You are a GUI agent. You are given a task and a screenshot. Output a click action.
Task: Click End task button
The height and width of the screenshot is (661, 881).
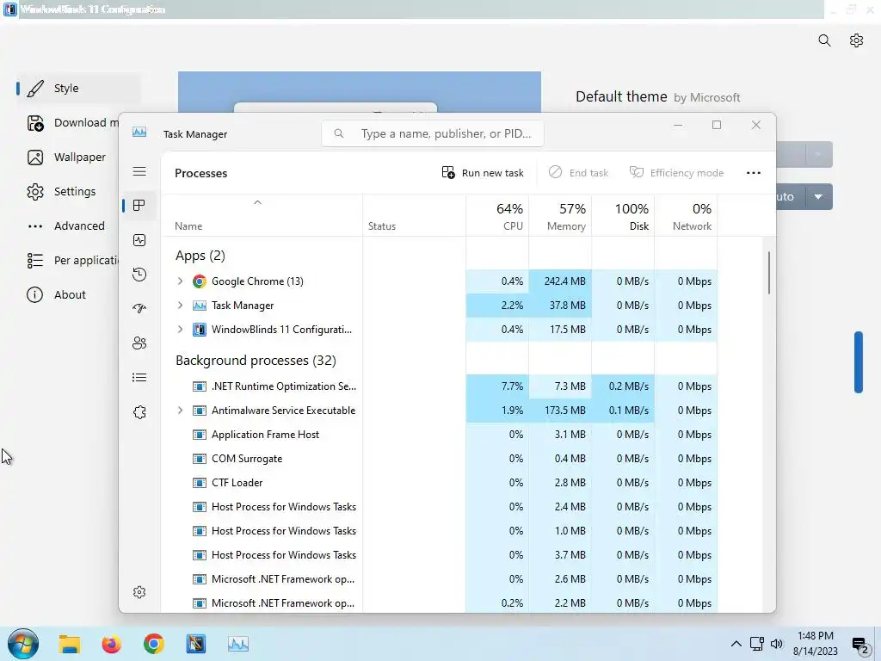click(x=579, y=173)
